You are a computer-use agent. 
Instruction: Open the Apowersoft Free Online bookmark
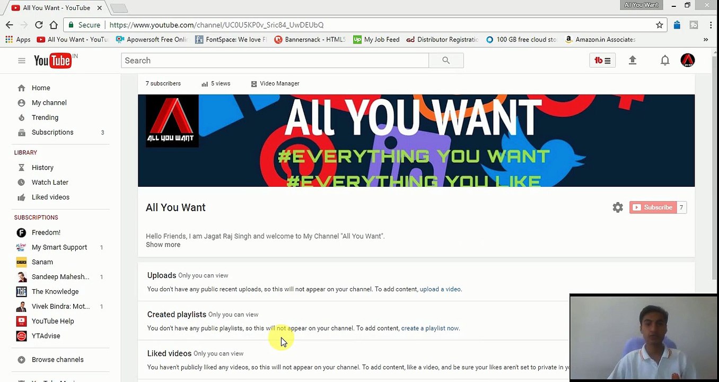(x=152, y=39)
